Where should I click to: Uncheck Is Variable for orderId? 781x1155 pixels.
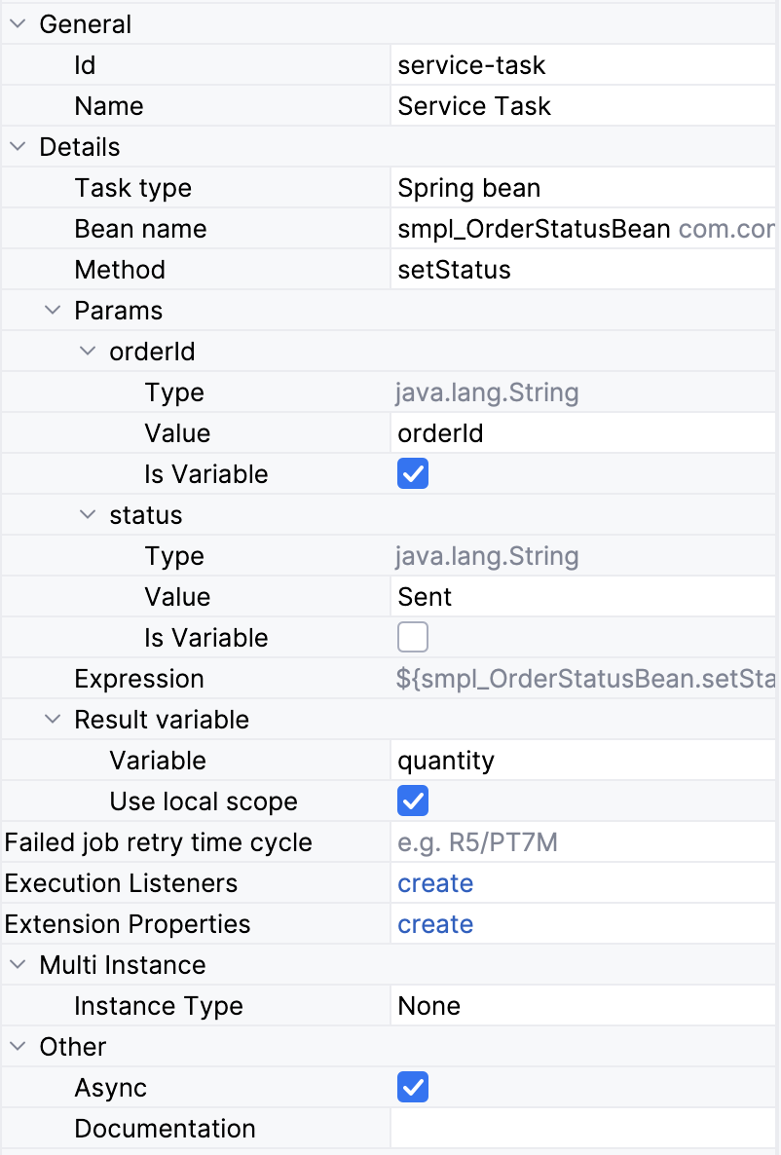[413, 474]
